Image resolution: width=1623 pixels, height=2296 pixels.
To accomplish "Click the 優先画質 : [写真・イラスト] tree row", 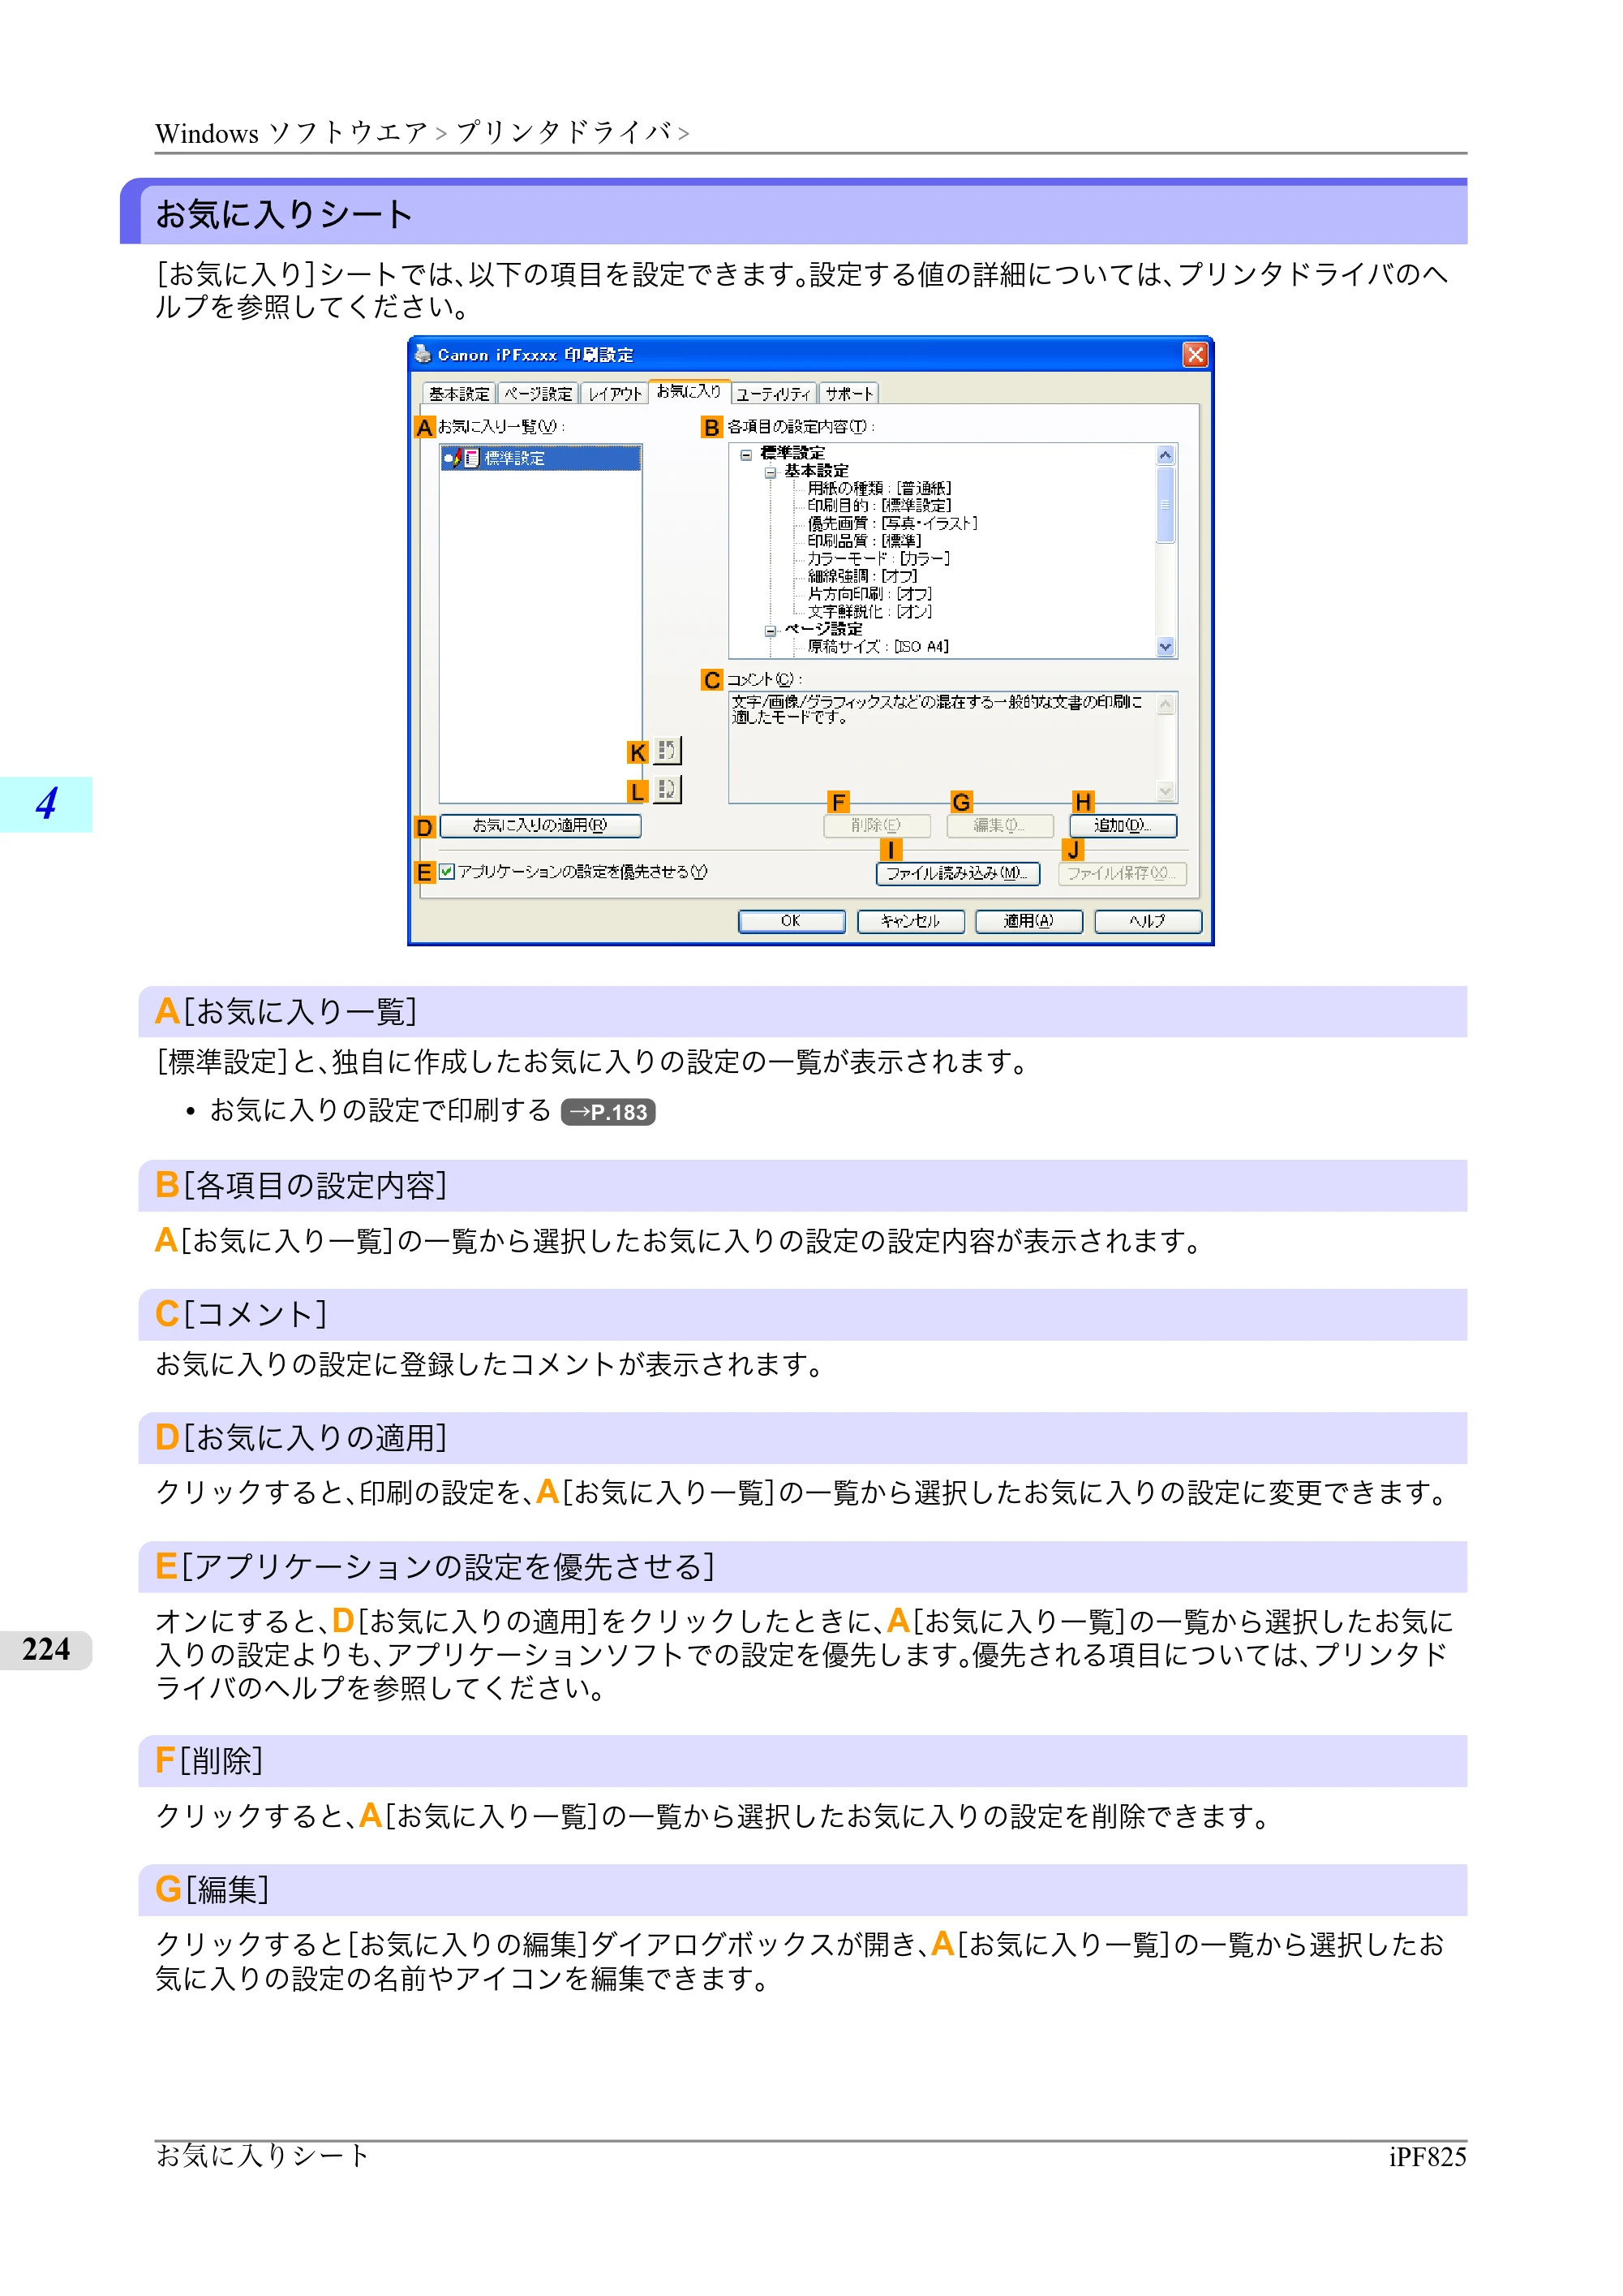I will point(892,523).
